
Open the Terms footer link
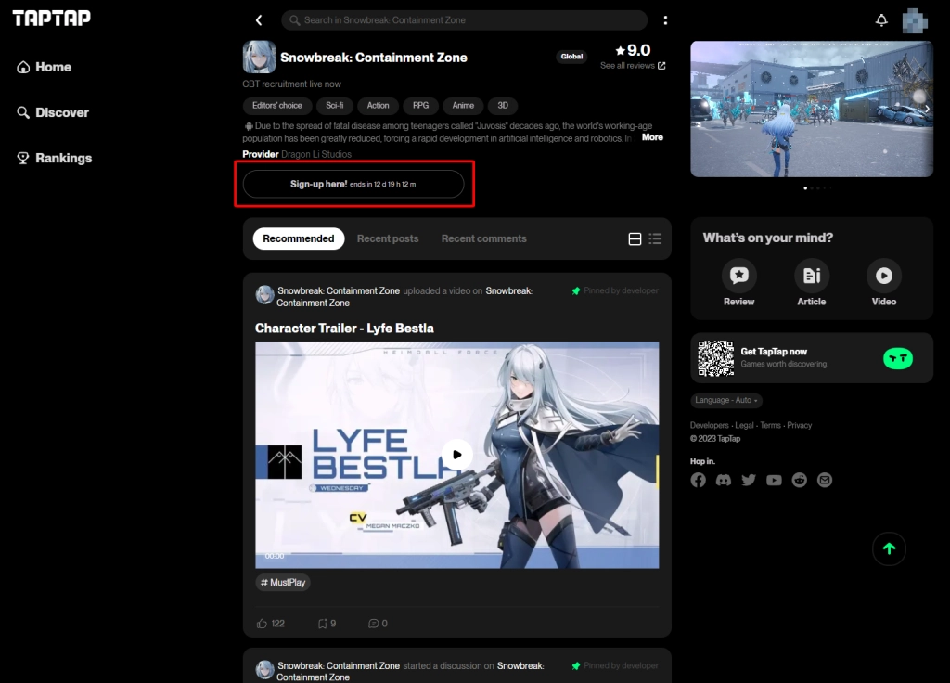tap(771, 425)
